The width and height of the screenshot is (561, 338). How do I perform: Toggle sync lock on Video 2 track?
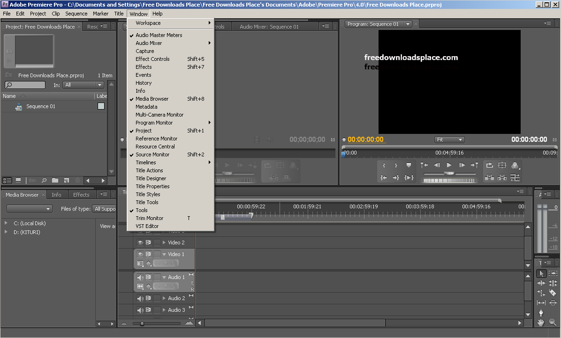(148, 242)
